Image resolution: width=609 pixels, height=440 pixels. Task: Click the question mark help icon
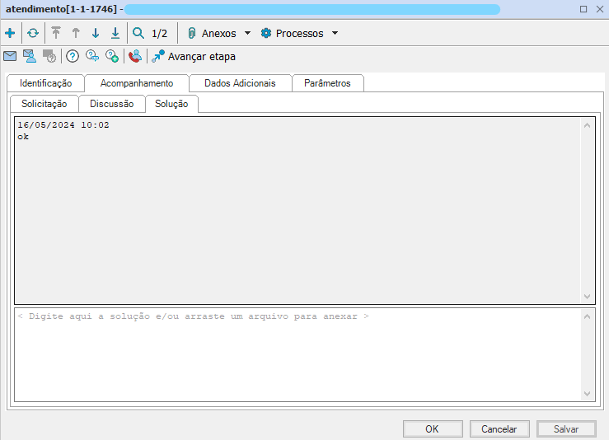(73, 56)
